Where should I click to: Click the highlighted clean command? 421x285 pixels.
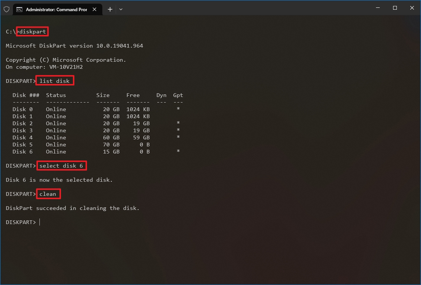48,194
